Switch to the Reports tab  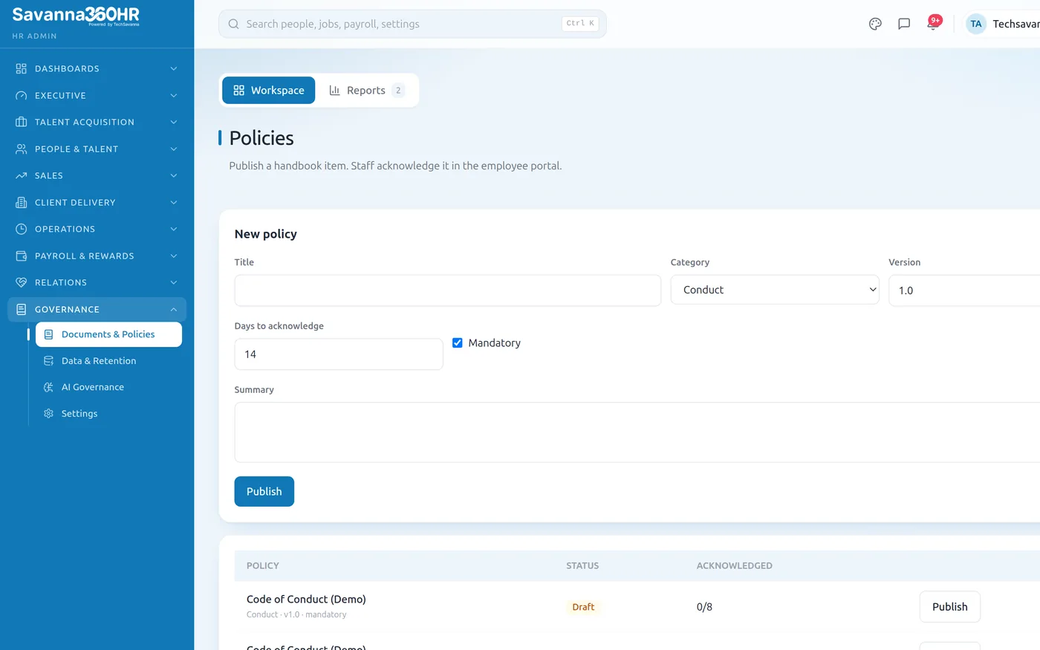click(x=367, y=90)
